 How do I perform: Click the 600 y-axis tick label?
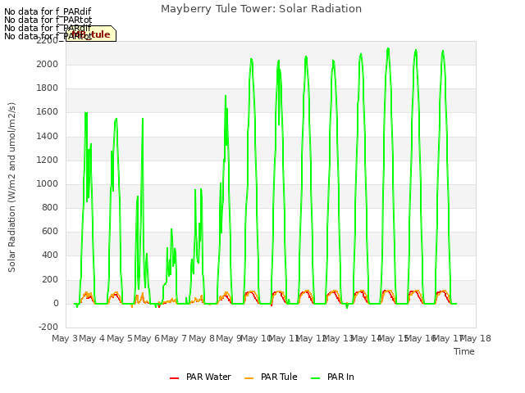[50, 231]
